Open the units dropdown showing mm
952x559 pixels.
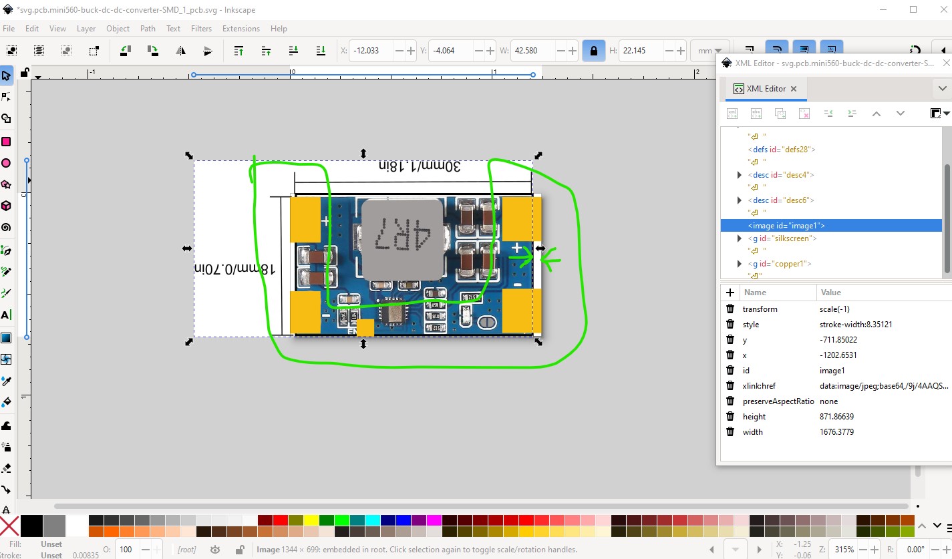coord(709,51)
